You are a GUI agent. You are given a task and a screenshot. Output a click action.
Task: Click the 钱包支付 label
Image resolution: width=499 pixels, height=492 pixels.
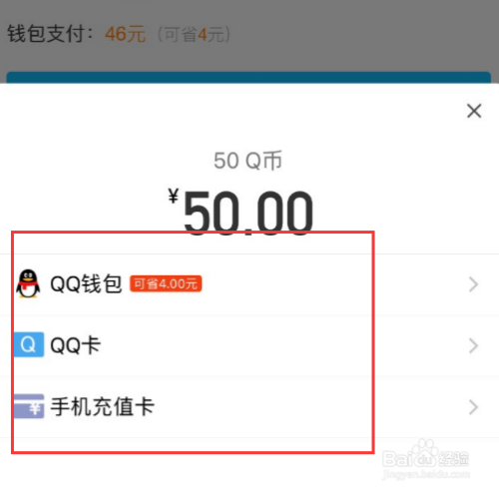[50, 34]
